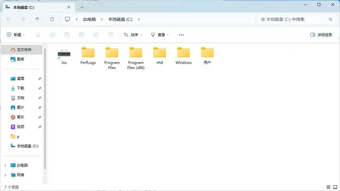This screenshot has width=340, height=191.
Task: Toggle the 详细信息 details pane
Action: (x=321, y=34)
